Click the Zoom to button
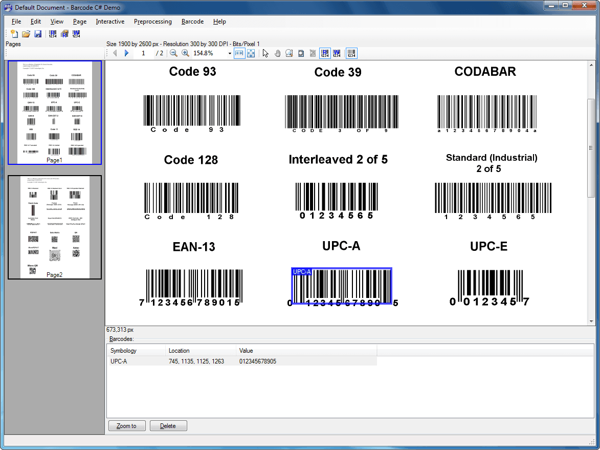This screenshot has height=450, width=600. coord(127,426)
